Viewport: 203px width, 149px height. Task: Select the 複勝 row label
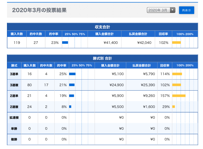pos(14,139)
